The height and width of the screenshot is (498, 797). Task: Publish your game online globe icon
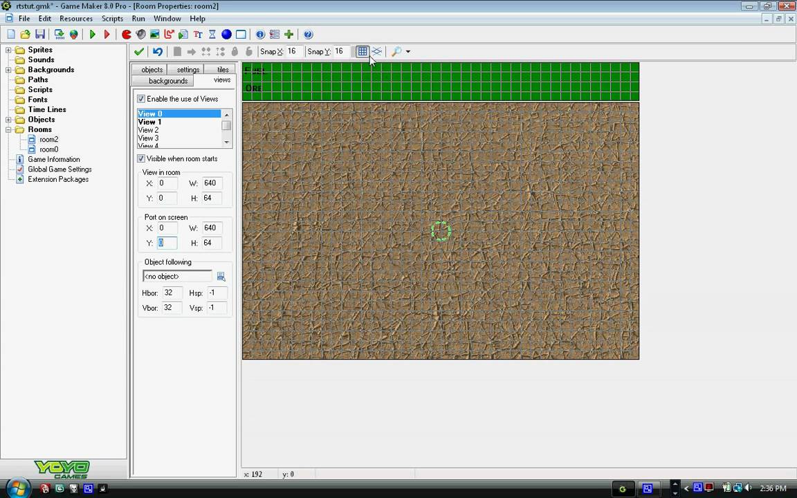pyautogui.click(x=74, y=35)
